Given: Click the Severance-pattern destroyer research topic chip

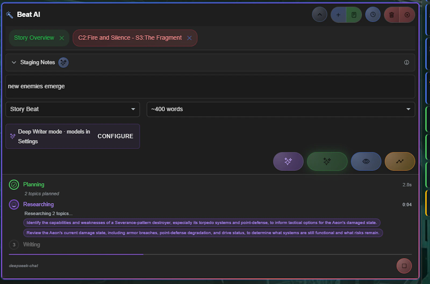Looking at the screenshot, I should pos(202,223).
